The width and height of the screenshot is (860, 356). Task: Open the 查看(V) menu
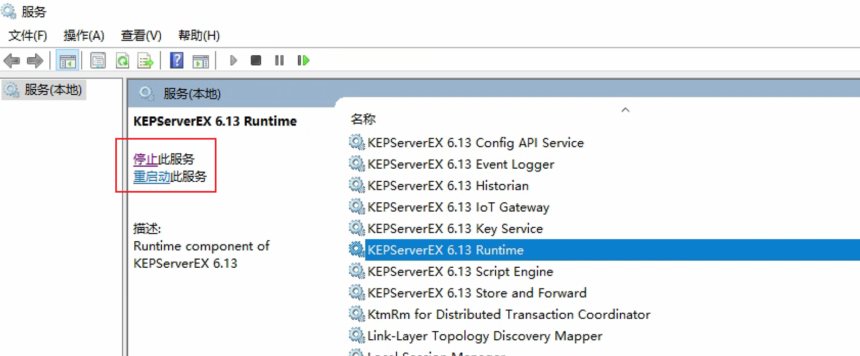[141, 36]
